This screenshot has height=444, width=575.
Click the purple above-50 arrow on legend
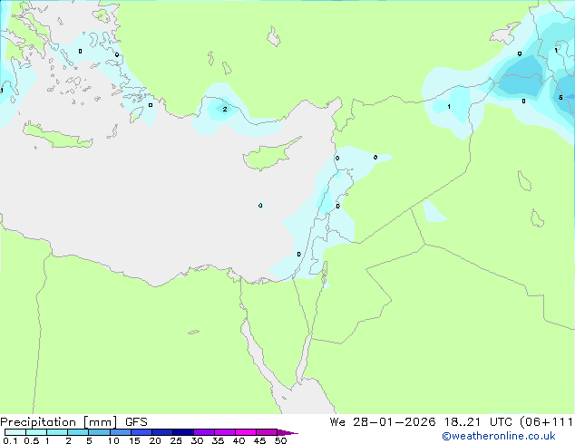[287, 432]
